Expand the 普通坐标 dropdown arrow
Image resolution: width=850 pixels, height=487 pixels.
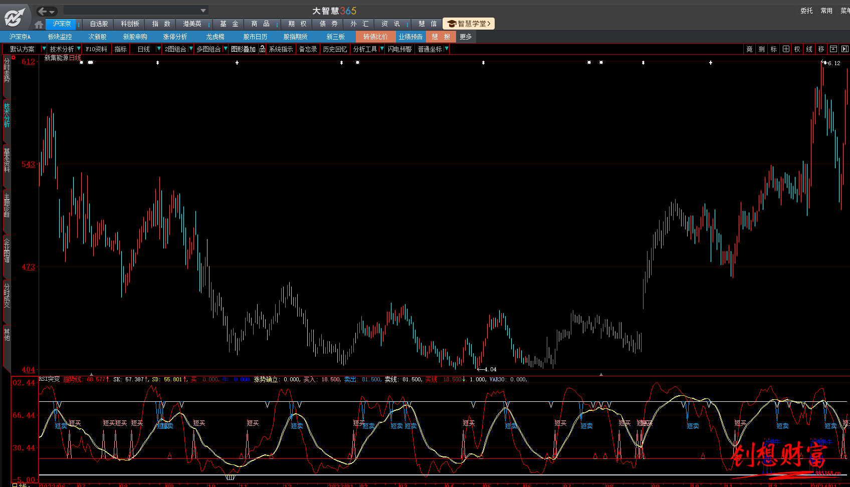(x=446, y=49)
